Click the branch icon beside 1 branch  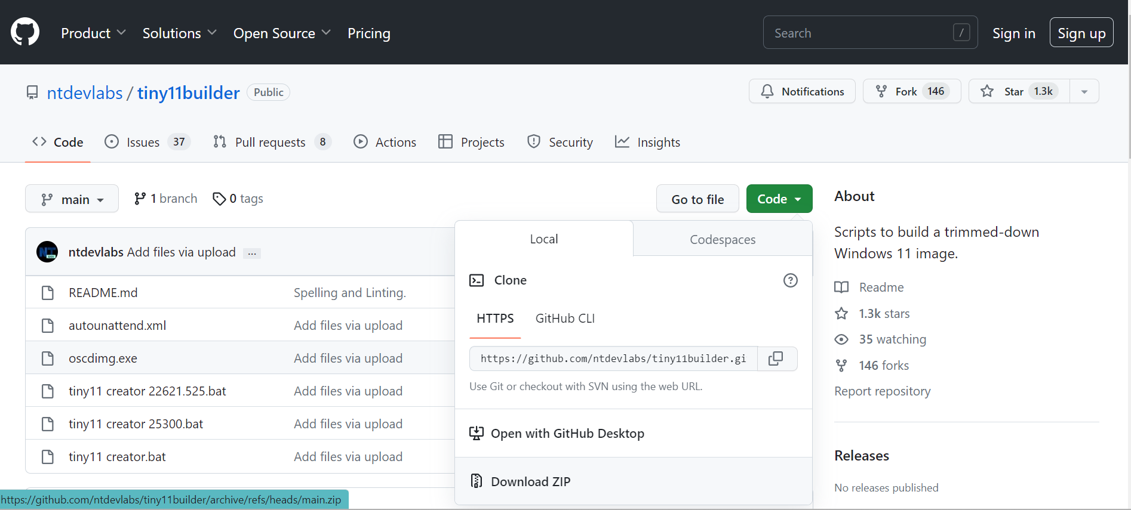click(x=140, y=199)
